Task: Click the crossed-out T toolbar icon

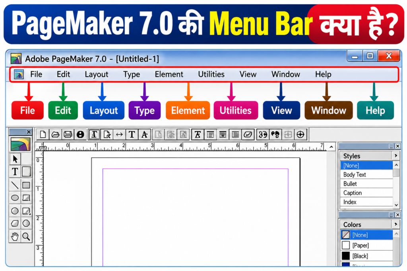Action: tap(198, 135)
